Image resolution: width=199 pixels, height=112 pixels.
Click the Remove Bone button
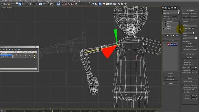170,79
